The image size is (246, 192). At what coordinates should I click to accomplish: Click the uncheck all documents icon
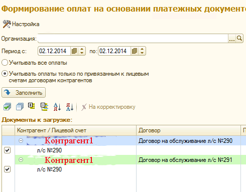point(20,107)
